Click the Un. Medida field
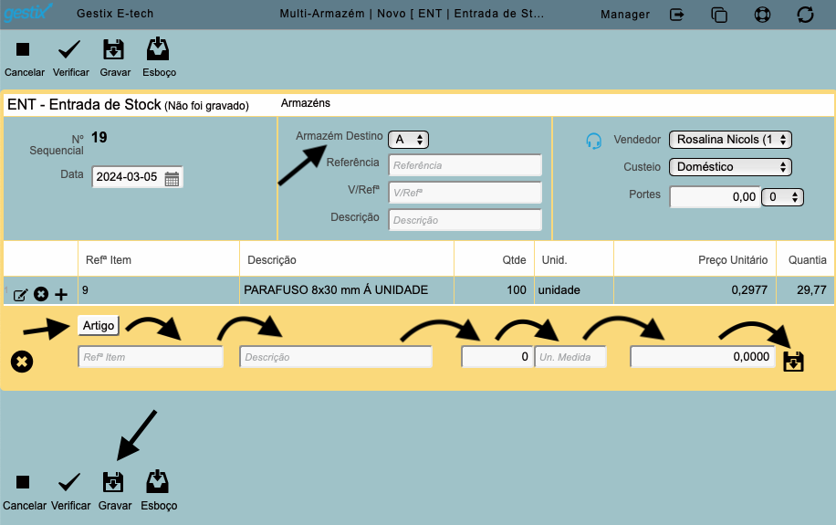 pyautogui.click(x=570, y=357)
